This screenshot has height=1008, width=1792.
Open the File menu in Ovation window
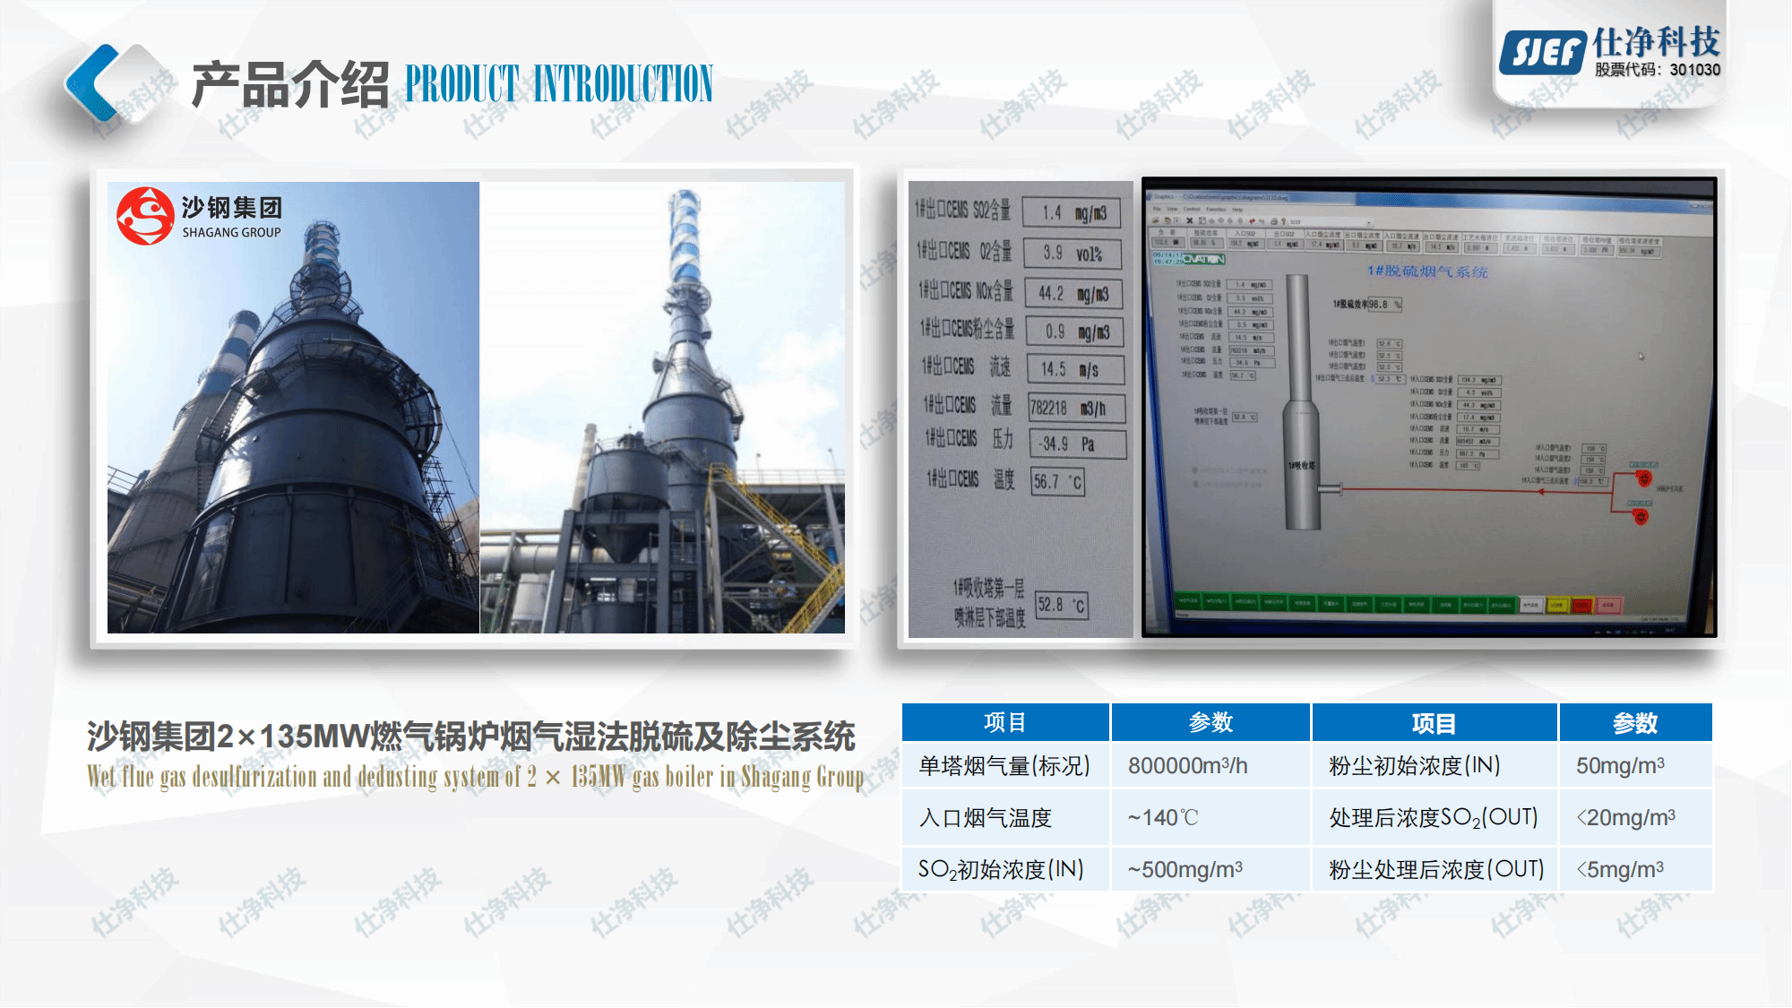point(1157,209)
